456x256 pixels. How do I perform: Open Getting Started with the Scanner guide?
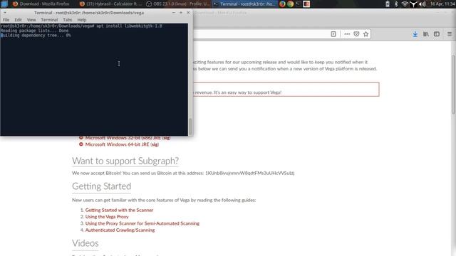point(119,210)
